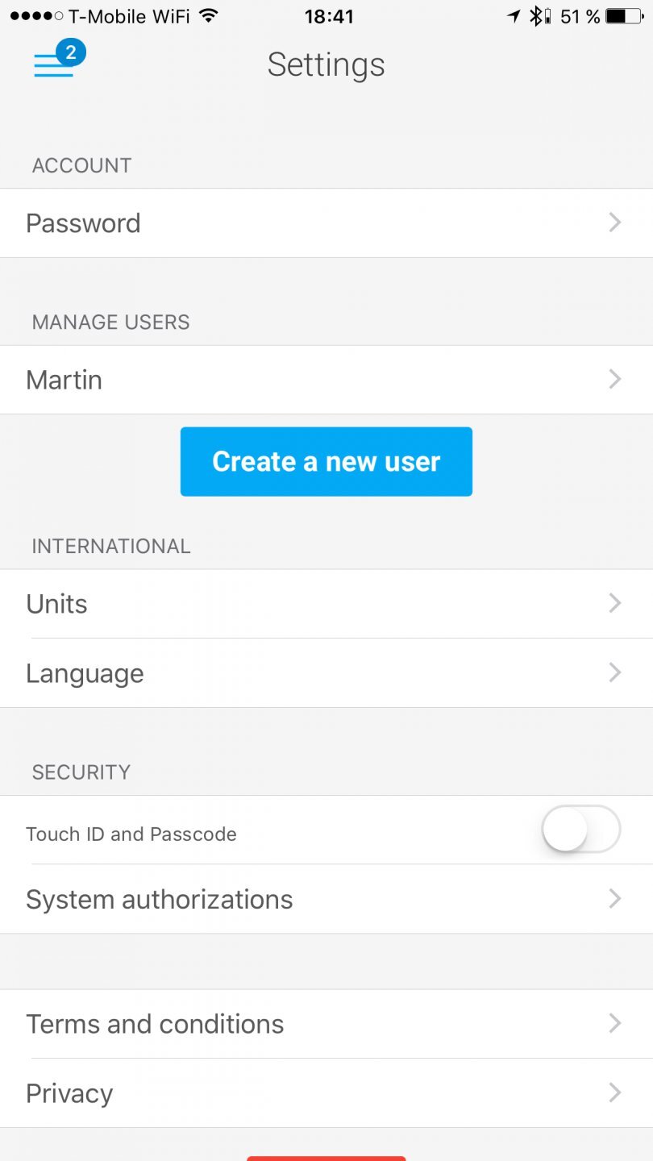Tap chevron beside Terms and conditions
The image size is (653, 1161).
pos(615,1024)
